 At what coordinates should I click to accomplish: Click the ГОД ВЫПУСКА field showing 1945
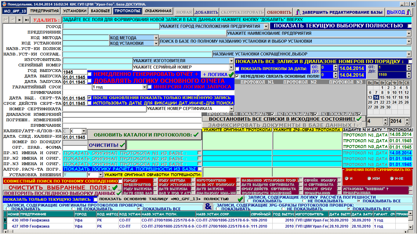(74, 72)
